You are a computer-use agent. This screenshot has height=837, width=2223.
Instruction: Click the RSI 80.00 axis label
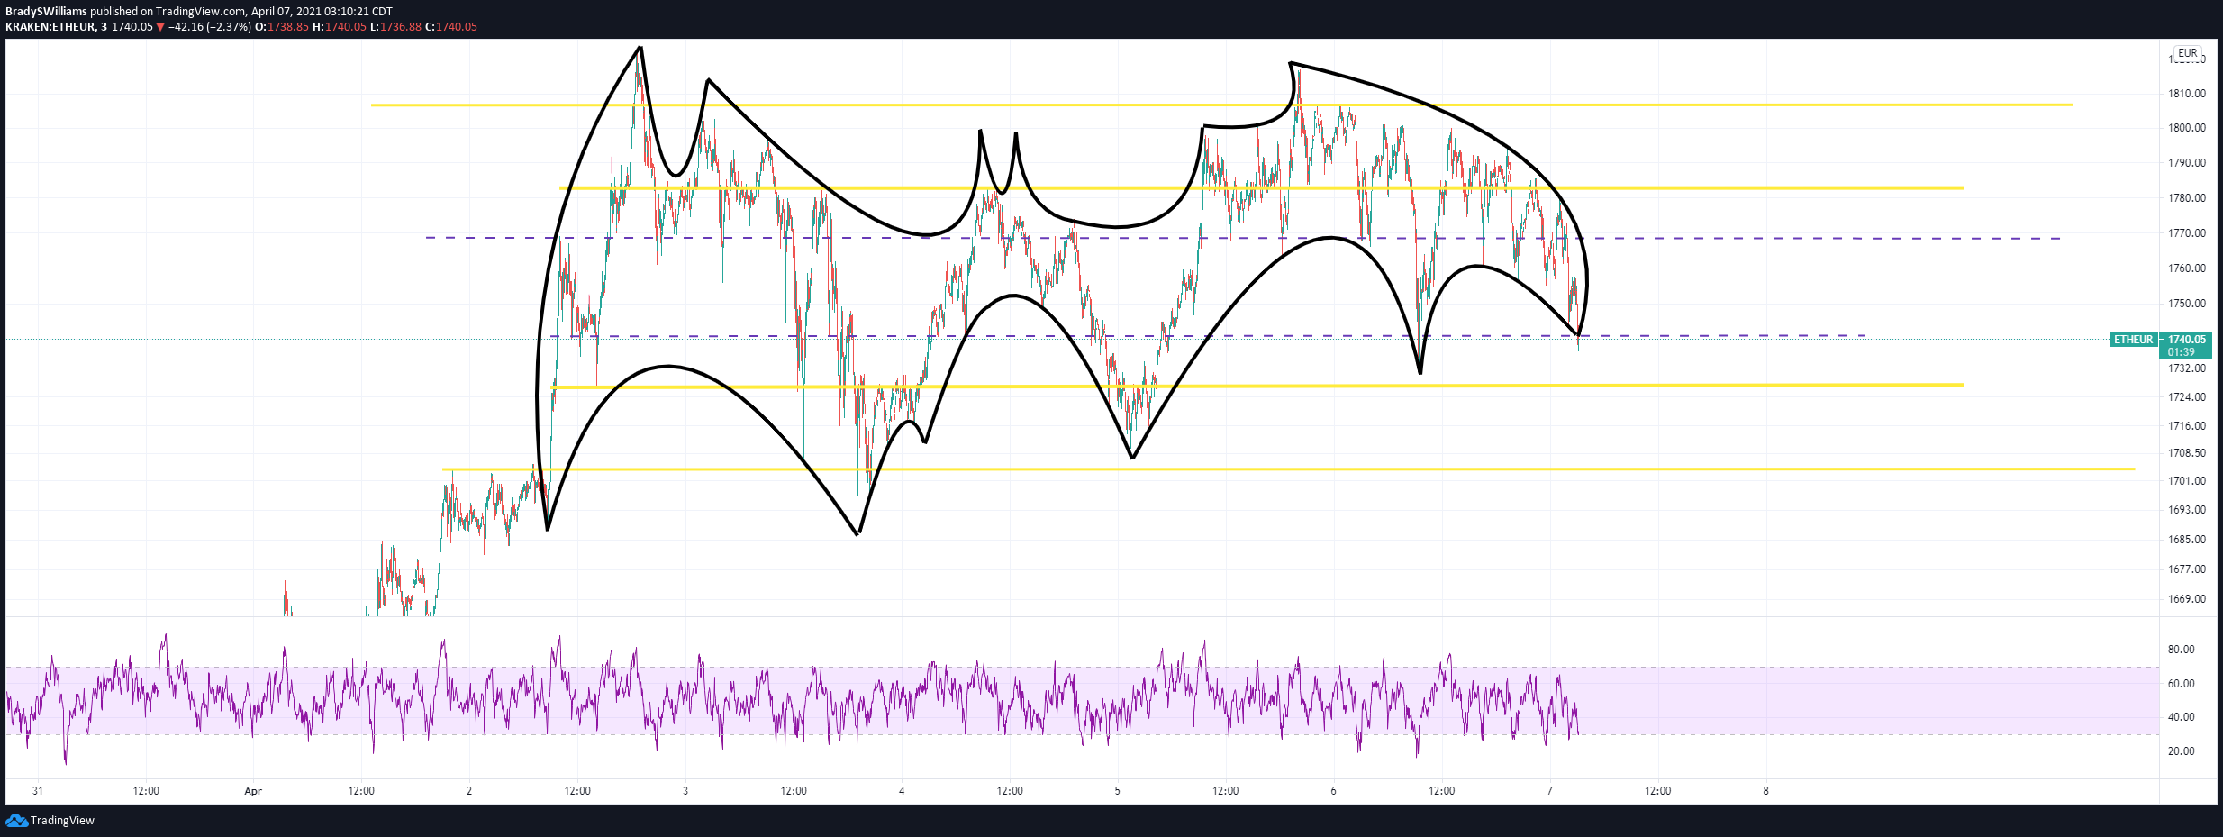pos(2181,650)
